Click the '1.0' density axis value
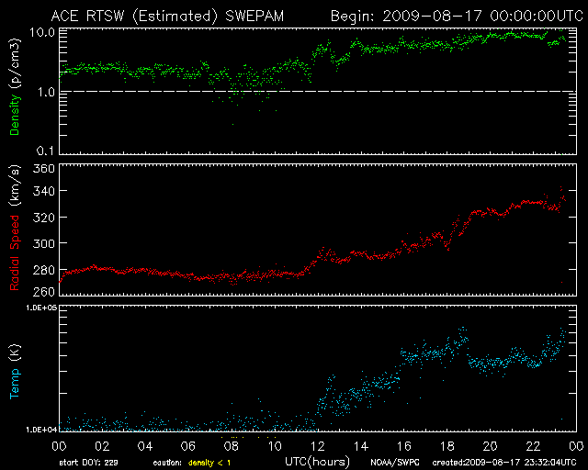The width and height of the screenshot is (588, 470). coord(46,92)
